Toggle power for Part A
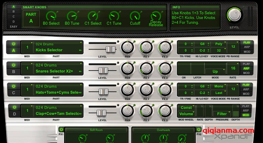The height and width of the screenshot is (143, 263). click(x=14, y=44)
